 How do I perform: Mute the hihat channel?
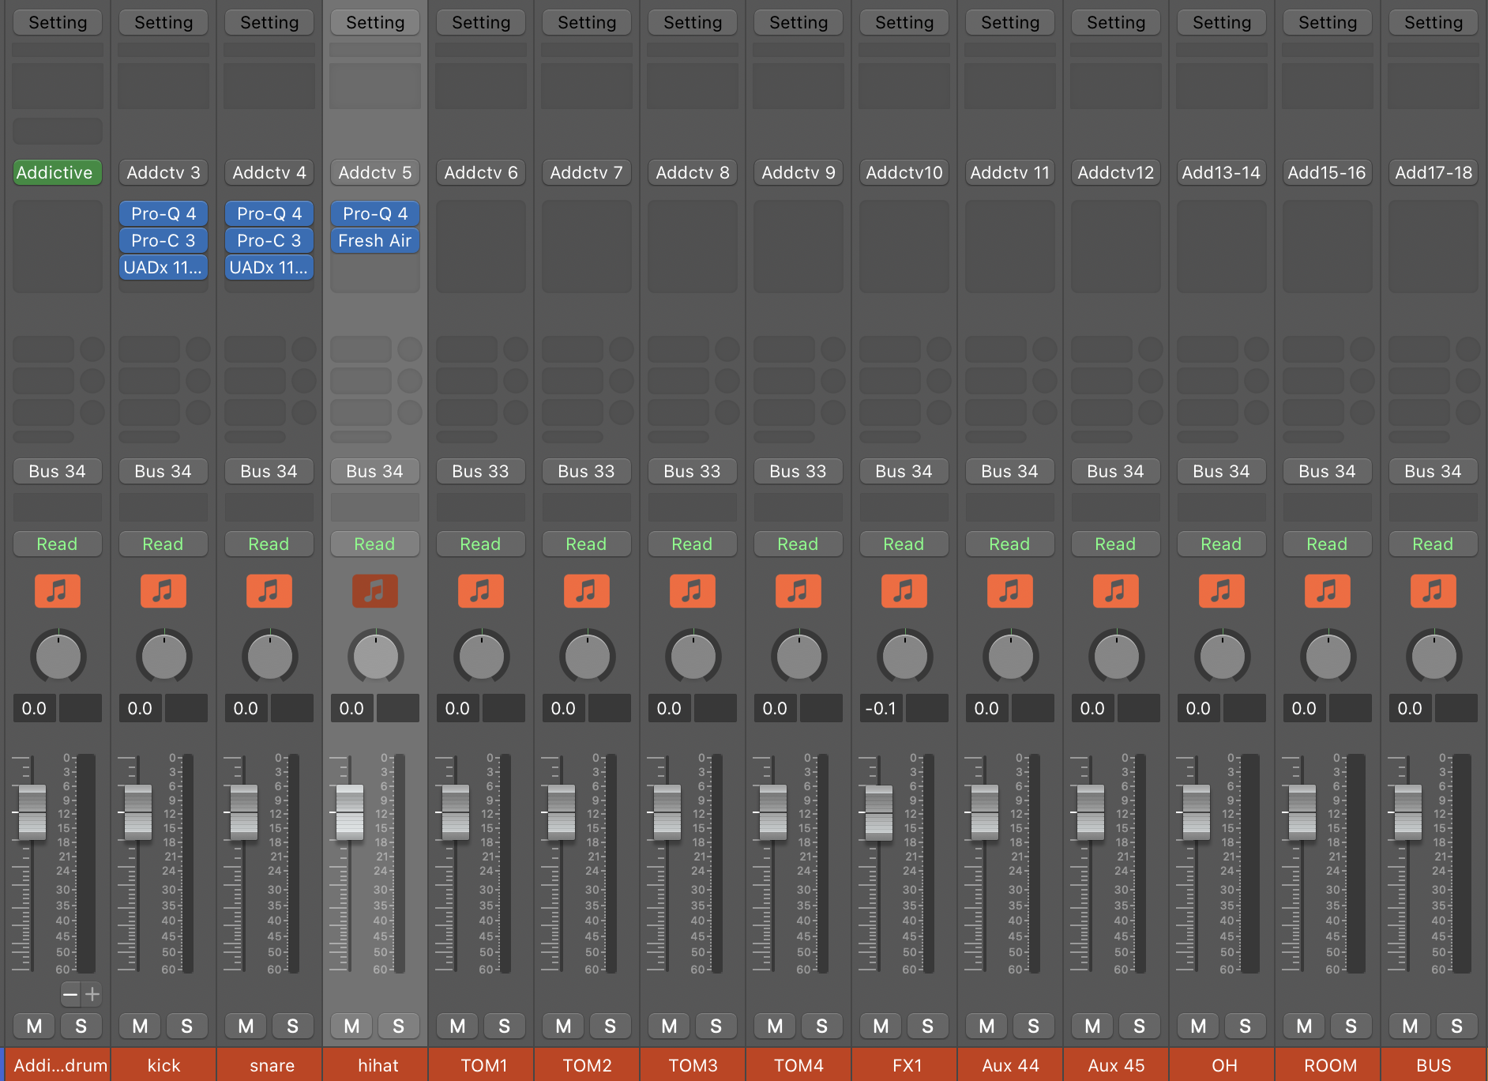(351, 1026)
